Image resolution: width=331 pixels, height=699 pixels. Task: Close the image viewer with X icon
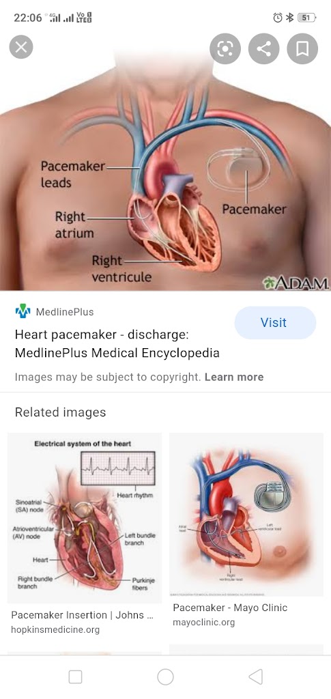click(21, 47)
